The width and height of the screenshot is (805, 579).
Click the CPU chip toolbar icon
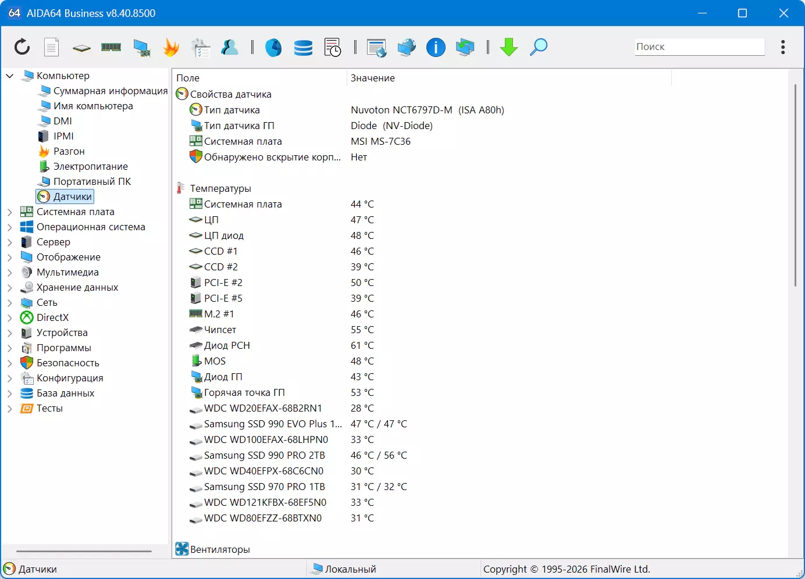[x=81, y=48]
